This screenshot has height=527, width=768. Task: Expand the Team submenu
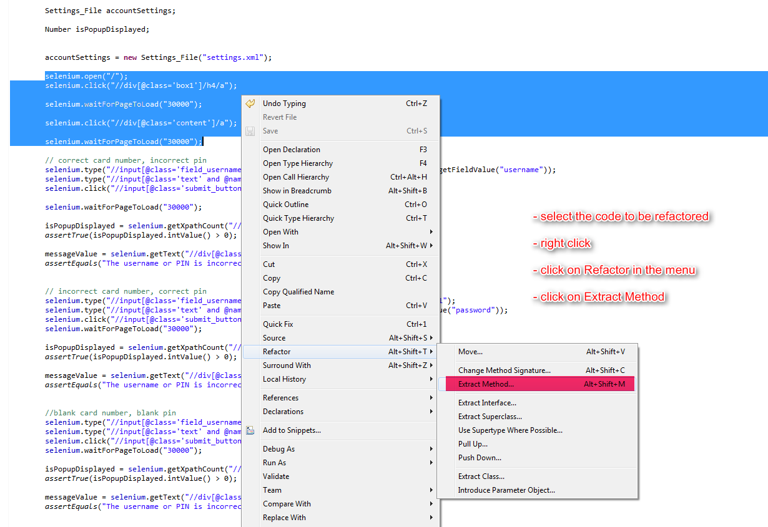click(341, 490)
